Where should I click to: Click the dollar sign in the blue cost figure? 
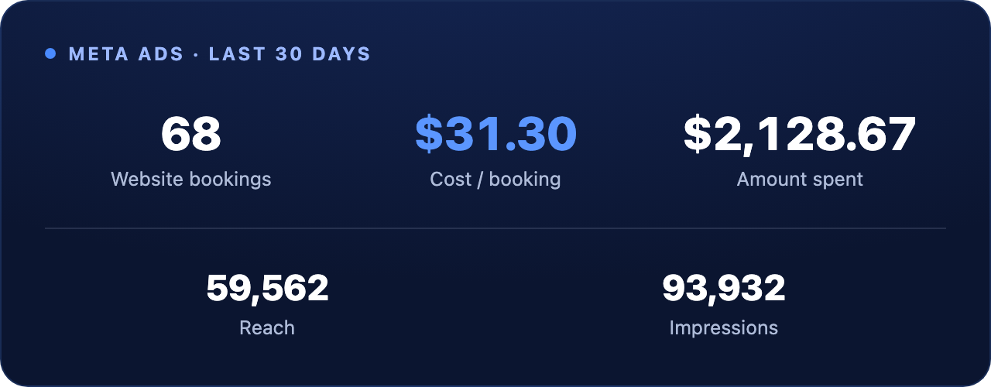(x=429, y=134)
